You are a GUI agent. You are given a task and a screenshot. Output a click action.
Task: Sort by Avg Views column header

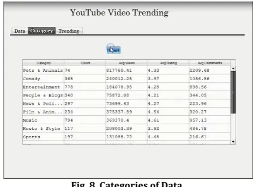[x=127, y=63]
